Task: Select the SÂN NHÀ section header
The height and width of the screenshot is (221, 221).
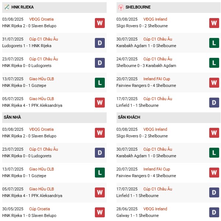Action: 13,117
